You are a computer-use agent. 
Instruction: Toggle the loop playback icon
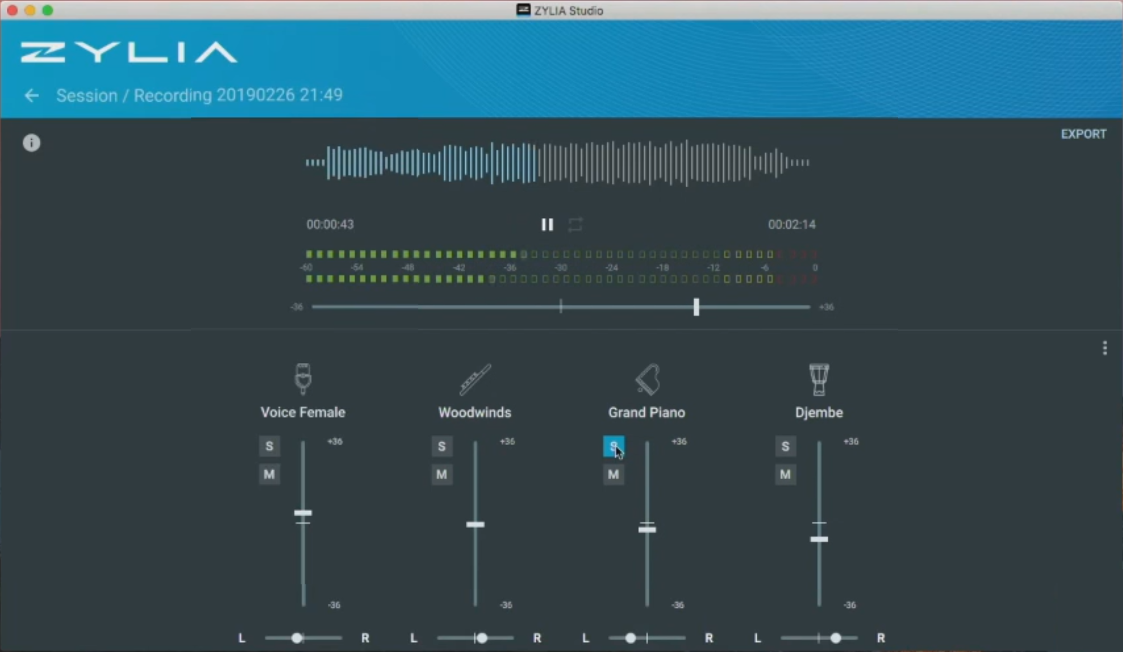[575, 225]
